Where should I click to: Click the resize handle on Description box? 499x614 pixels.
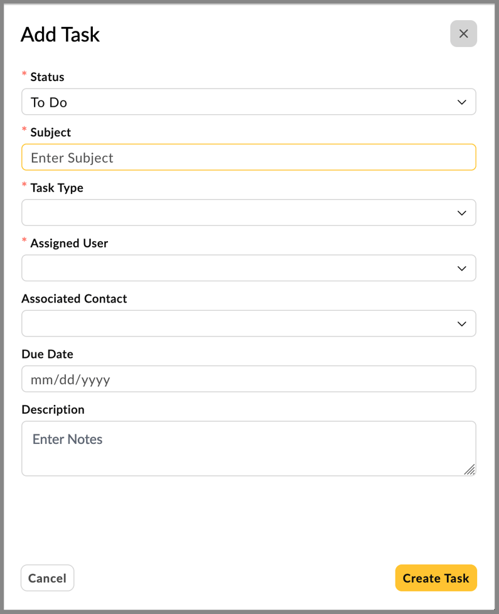click(471, 470)
